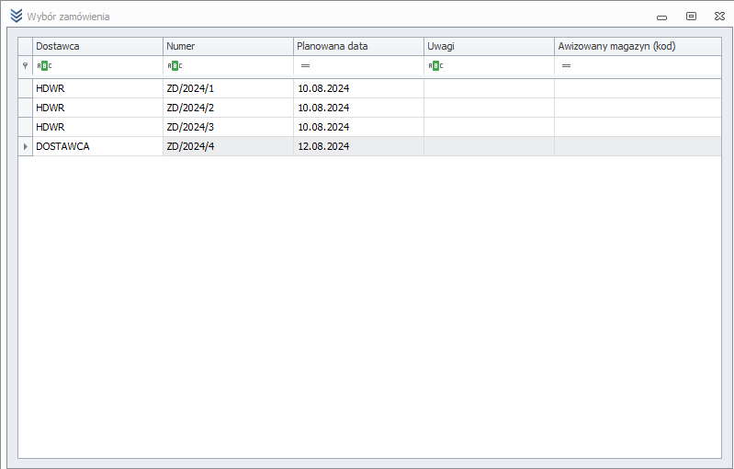Click equals filter icon under Awizowany magazyn

(566, 66)
